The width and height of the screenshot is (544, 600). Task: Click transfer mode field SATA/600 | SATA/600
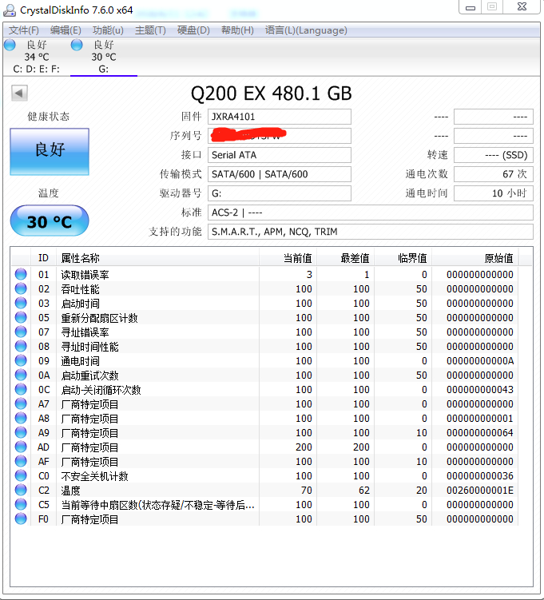click(x=280, y=174)
